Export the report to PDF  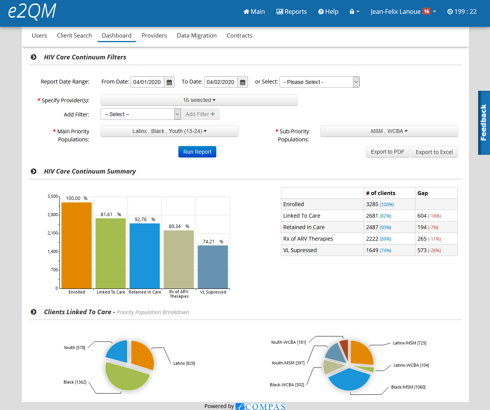pos(387,152)
